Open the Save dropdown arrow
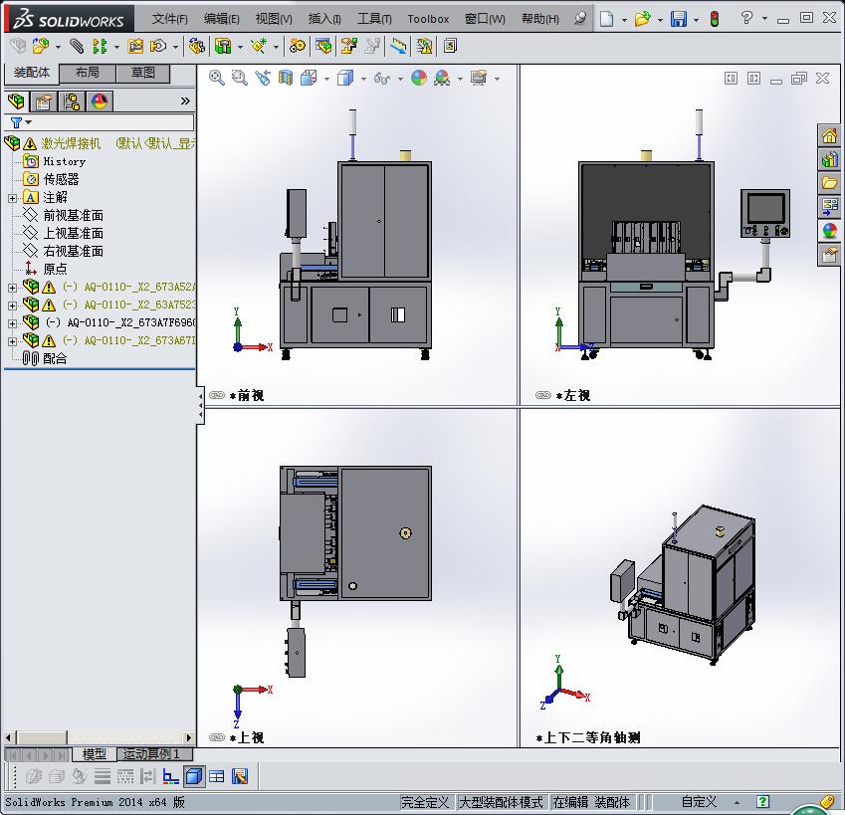Screen dimensions: 845x815 [696, 20]
